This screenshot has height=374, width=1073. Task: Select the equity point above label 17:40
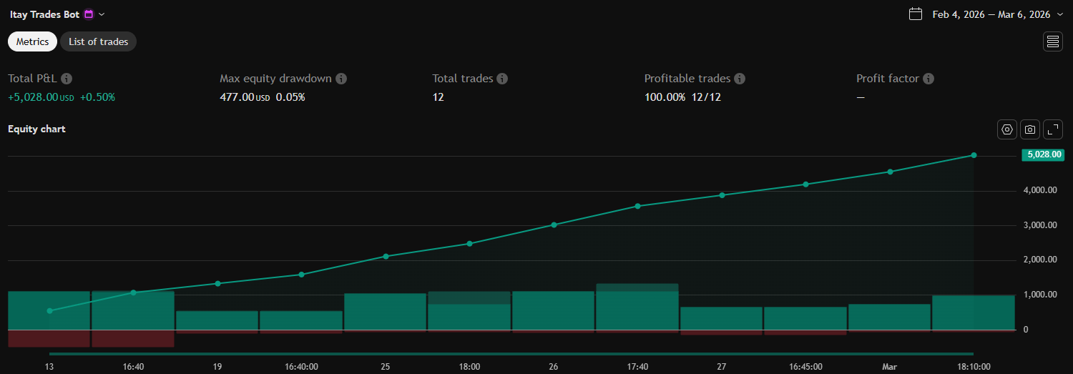pos(637,206)
